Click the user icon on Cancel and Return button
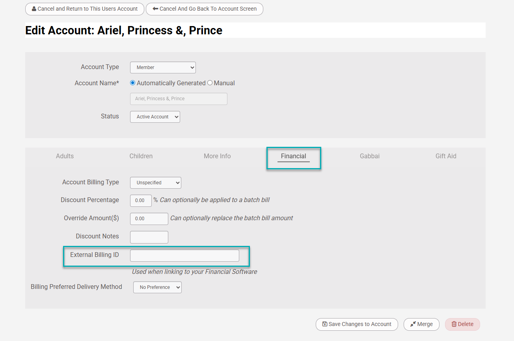The height and width of the screenshot is (341, 514). [x=34, y=9]
